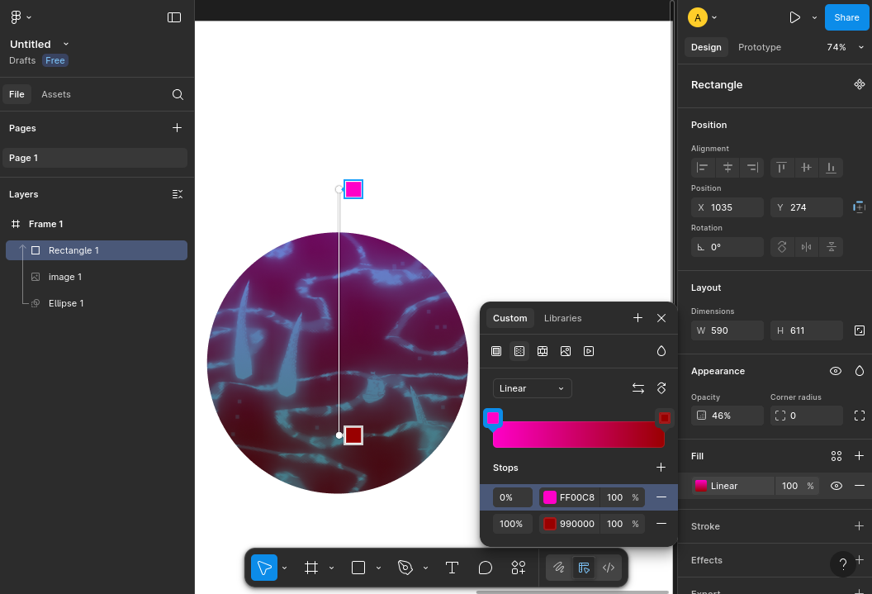Select the 990000 color stop swatch
The image size is (872, 594).
[550, 524]
